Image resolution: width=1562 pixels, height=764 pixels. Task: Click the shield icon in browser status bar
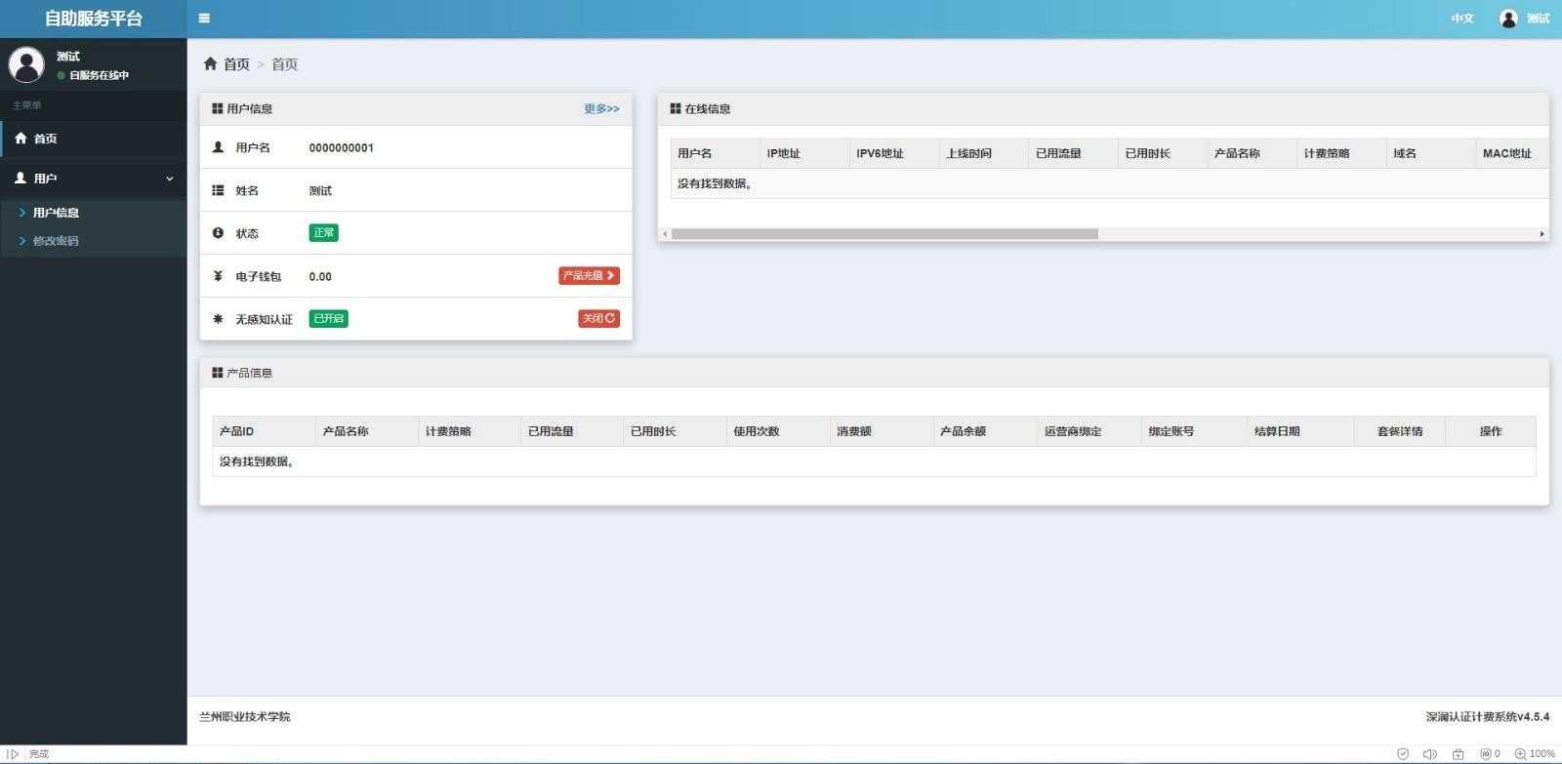click(x=1403, y=754)
